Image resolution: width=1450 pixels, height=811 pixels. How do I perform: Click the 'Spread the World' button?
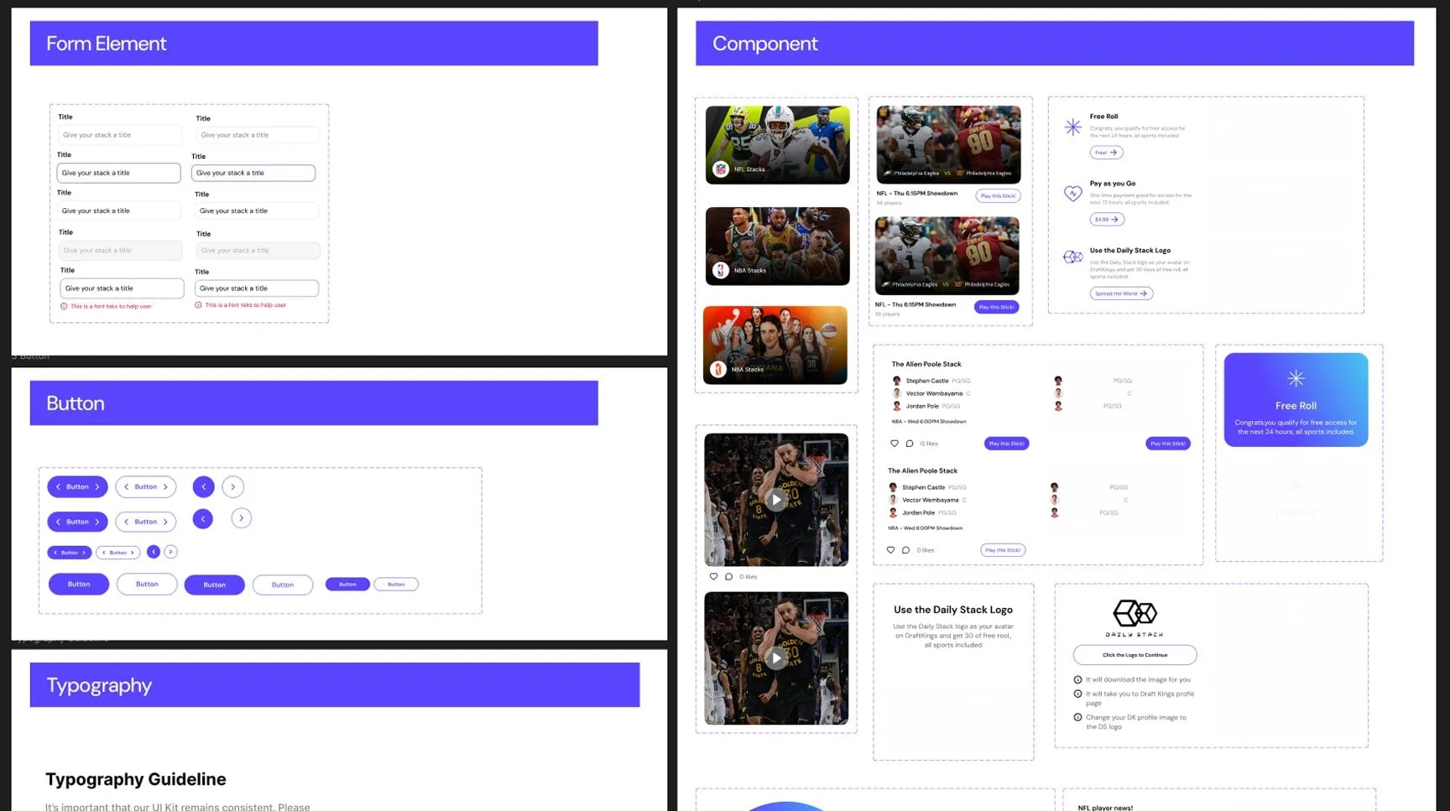(1121, 294)
